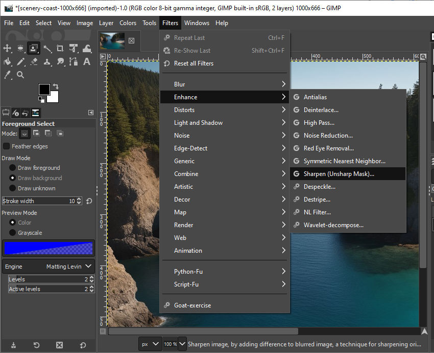Pick the Crop tool in toolbox

click(60, 49)
